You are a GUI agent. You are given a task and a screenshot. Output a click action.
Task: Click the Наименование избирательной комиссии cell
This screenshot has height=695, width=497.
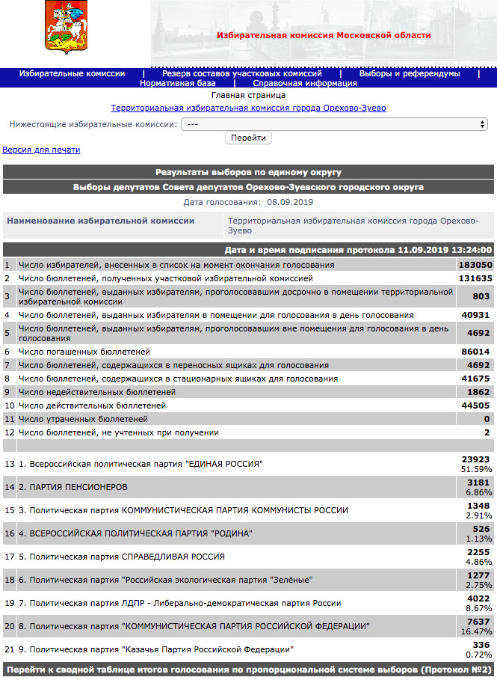coord(113,225)
